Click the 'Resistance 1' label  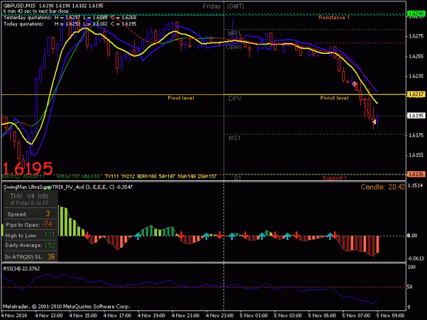[334, 18]
